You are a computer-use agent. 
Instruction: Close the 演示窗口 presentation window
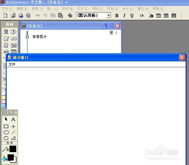pyautogui.click(x=182, y=57)
